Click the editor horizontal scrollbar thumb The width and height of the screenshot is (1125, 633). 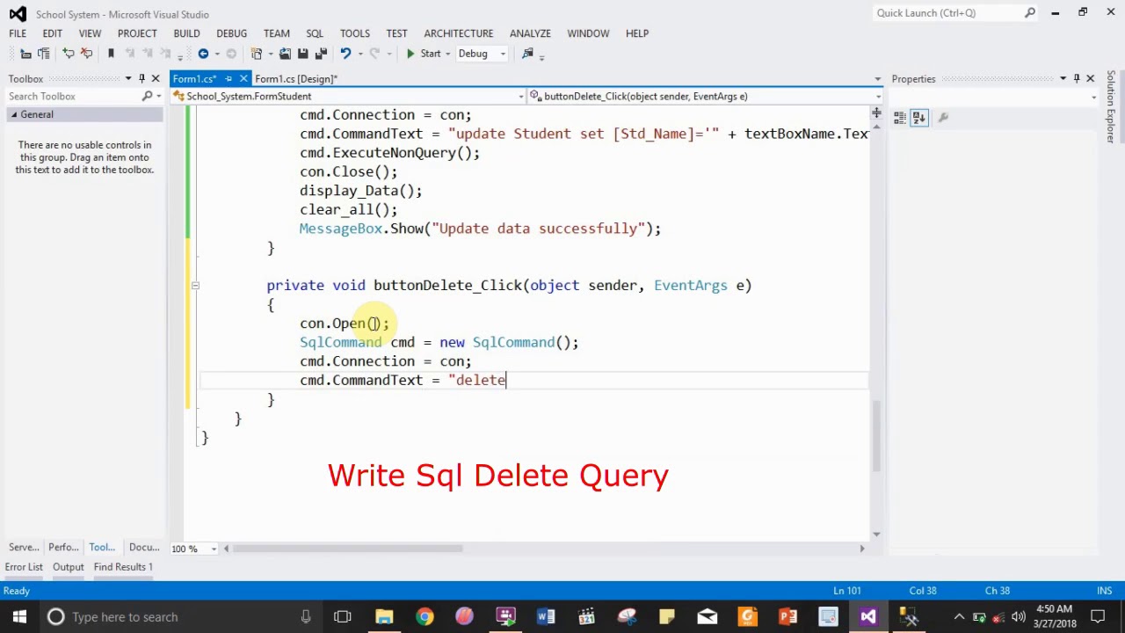click(347, 549)
